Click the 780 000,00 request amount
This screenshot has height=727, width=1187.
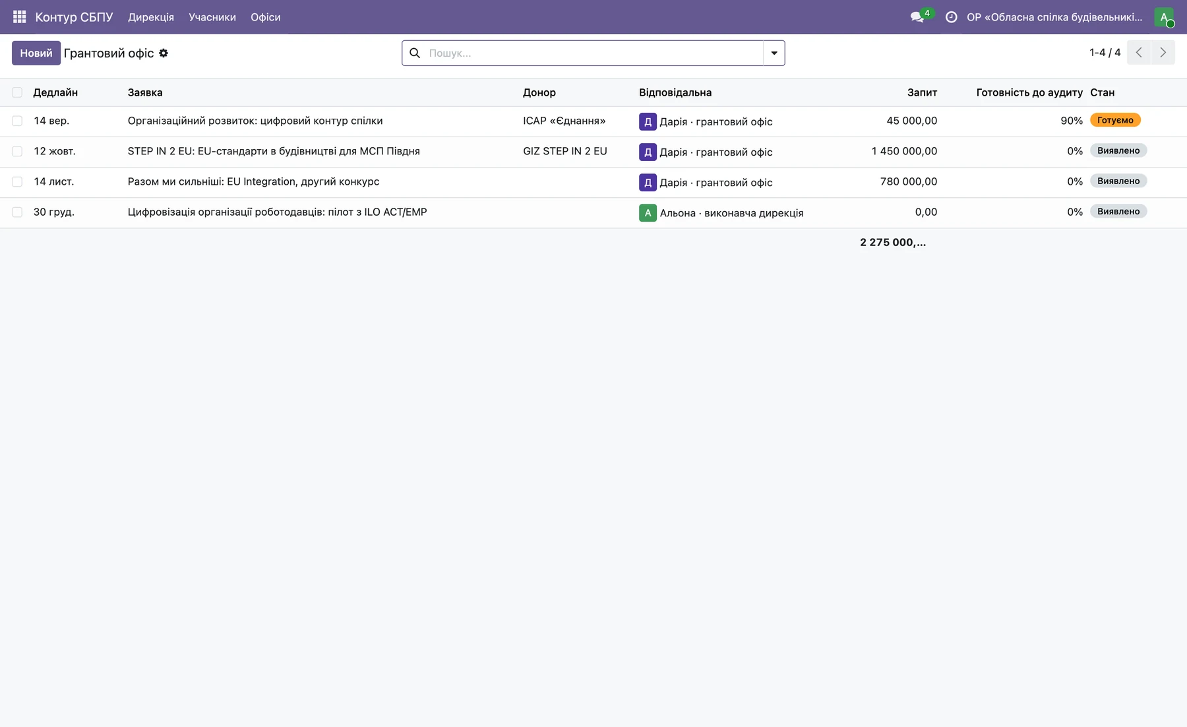908,181
